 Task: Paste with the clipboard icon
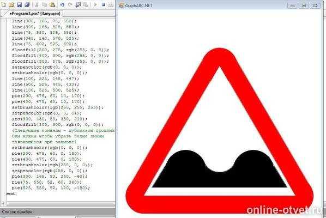[x=52, y=4]
